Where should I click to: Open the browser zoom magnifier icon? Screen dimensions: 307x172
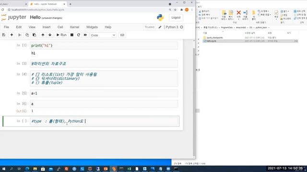tap(170, 10)
